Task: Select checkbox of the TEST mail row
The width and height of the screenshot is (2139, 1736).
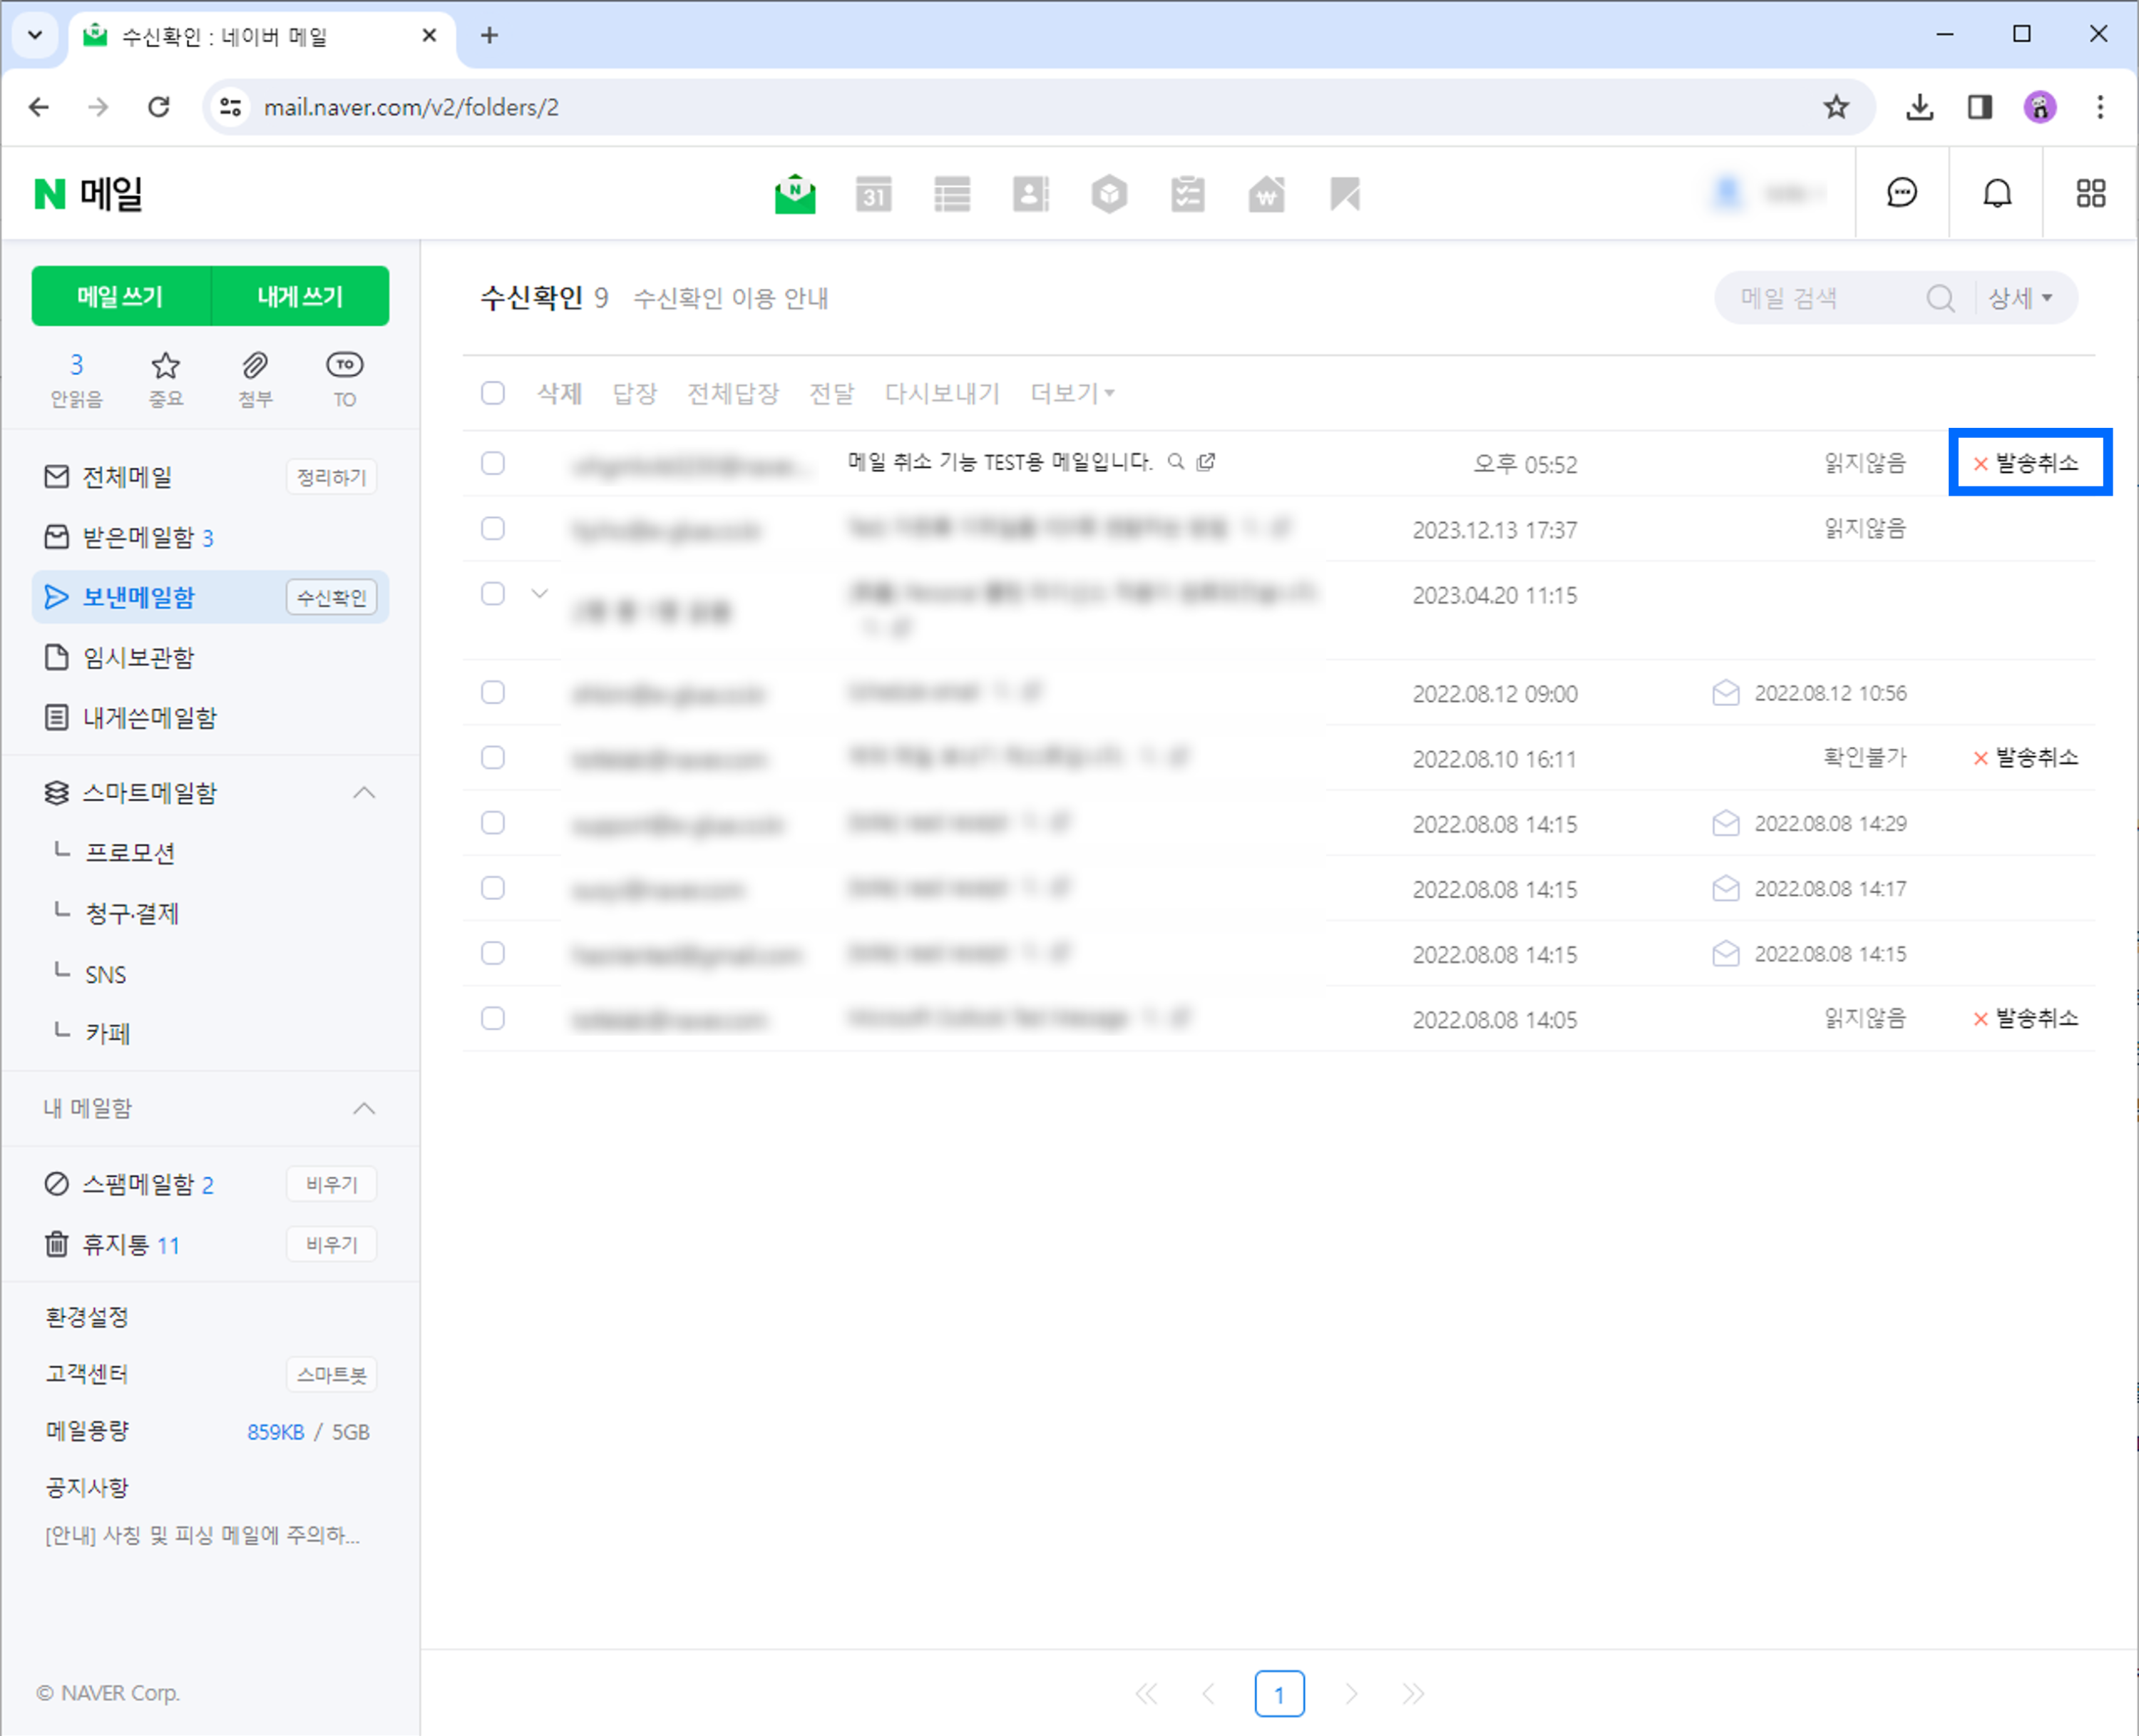Action: tap(493, 463)
